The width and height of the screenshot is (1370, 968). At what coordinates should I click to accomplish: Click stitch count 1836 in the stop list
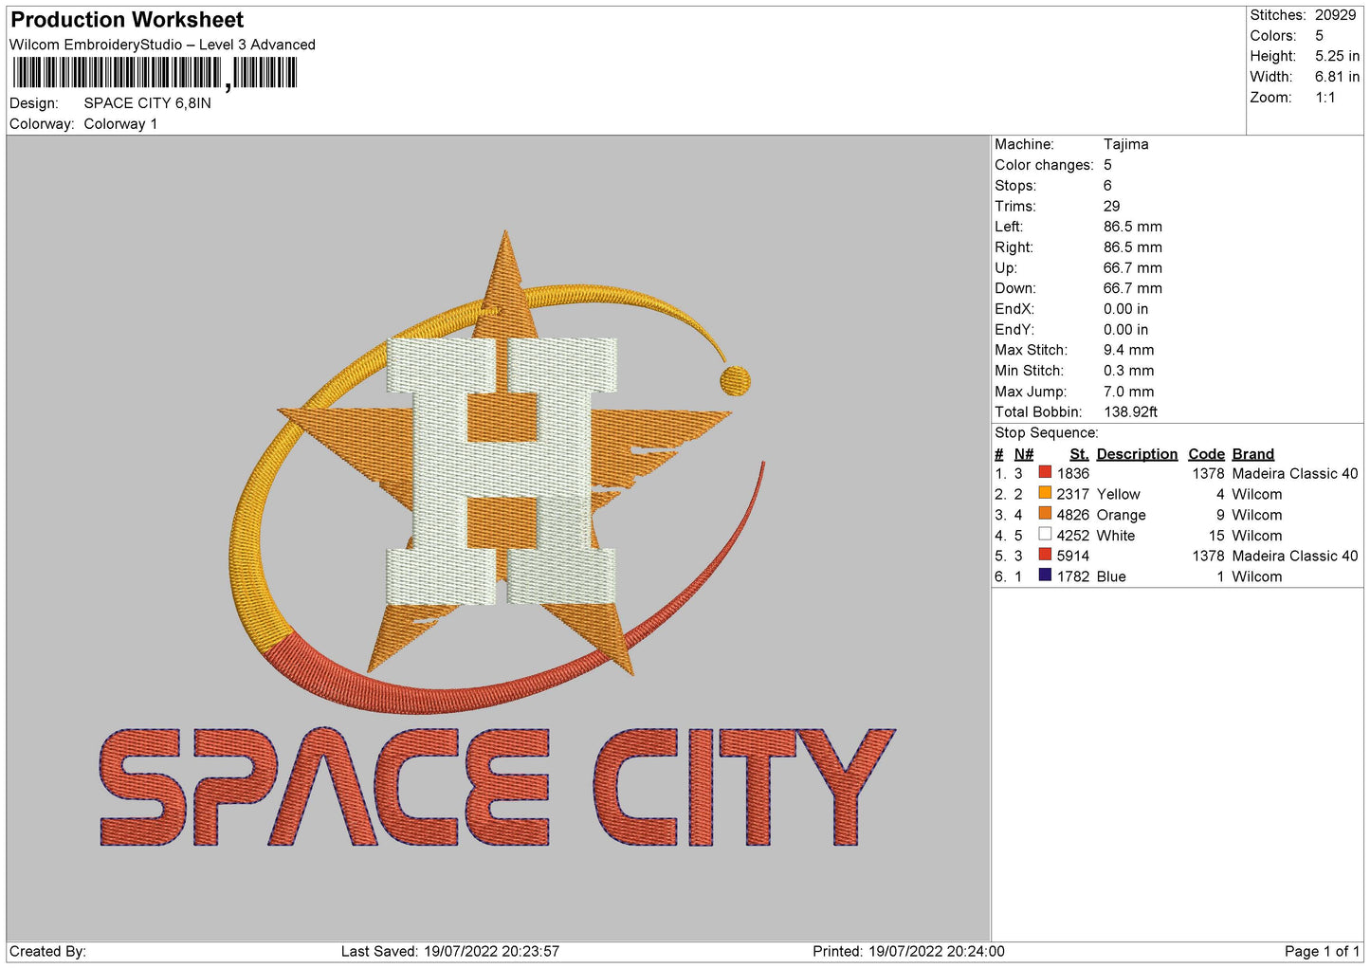[1072, 473]
